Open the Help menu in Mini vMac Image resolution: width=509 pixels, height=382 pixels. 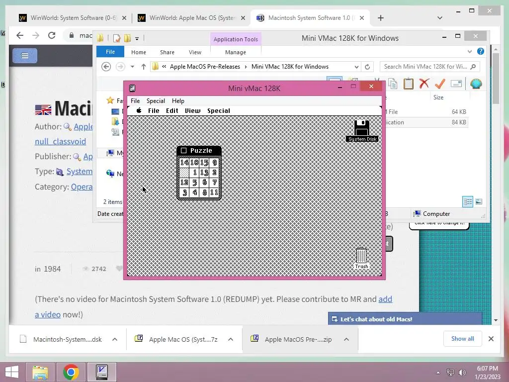point(178,100)
